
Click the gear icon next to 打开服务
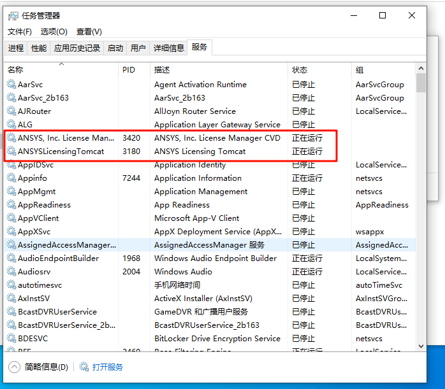click(84, 367)
